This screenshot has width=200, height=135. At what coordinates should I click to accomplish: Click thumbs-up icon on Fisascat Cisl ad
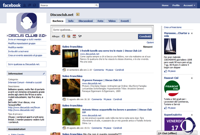coord(166,108)
